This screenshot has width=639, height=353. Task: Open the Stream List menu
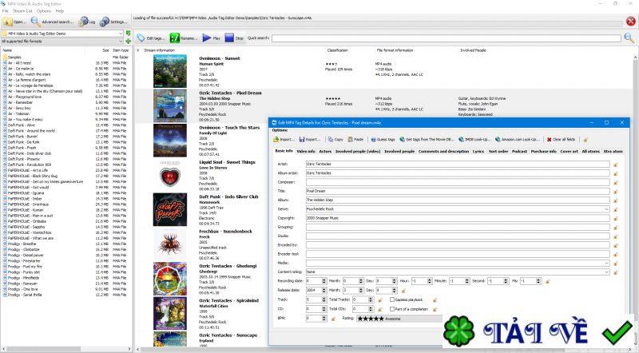click(22, 11)
